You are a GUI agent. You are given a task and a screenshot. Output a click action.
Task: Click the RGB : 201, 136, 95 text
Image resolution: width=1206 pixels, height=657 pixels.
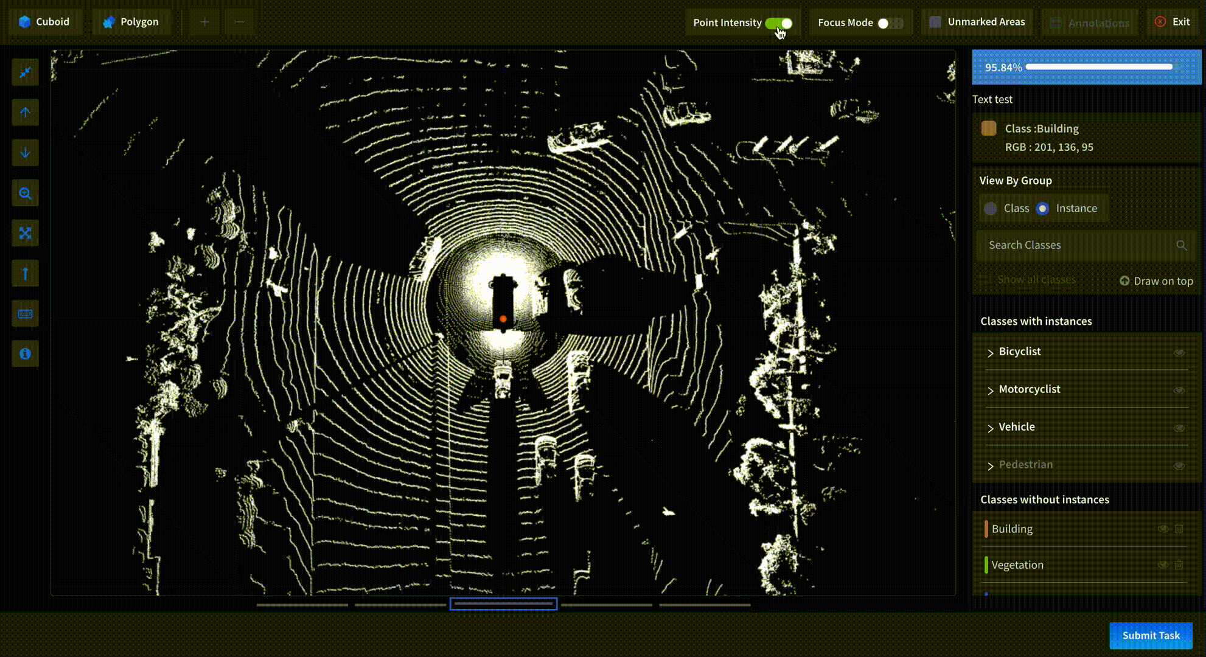1048,147
